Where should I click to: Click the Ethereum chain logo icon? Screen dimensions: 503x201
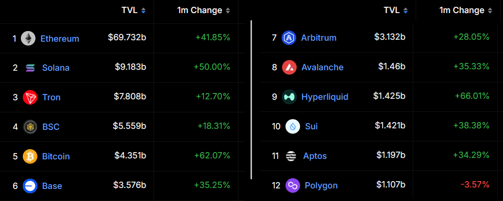(x=28, y=38)
